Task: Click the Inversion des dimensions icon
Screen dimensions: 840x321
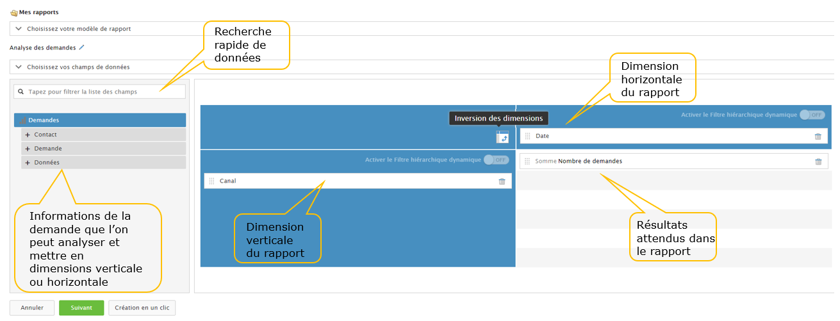Action: pyautogui.click(x=502, y=136)
